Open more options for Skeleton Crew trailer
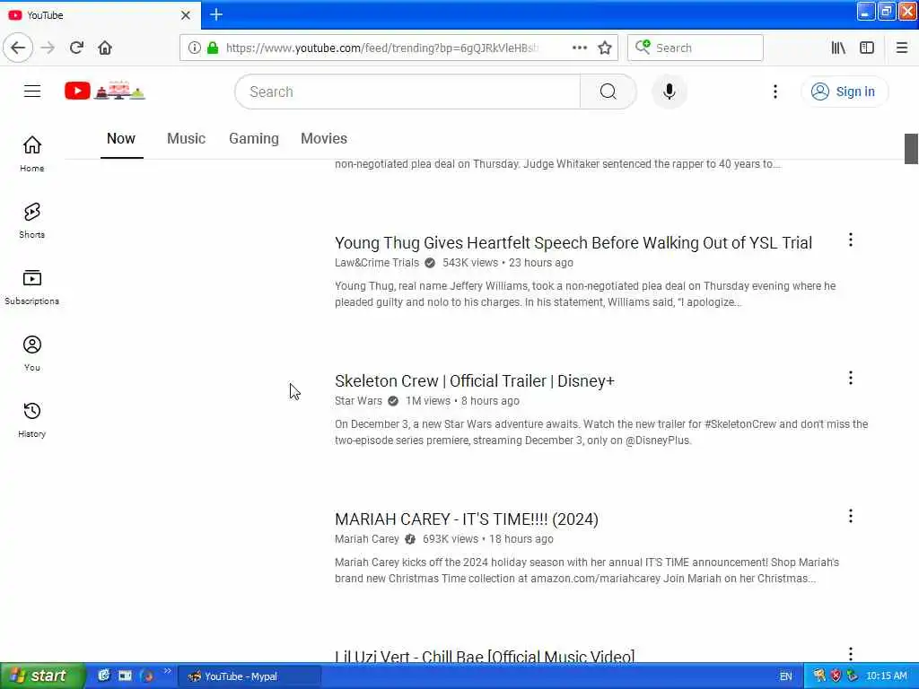 click(x=851, y=378)
